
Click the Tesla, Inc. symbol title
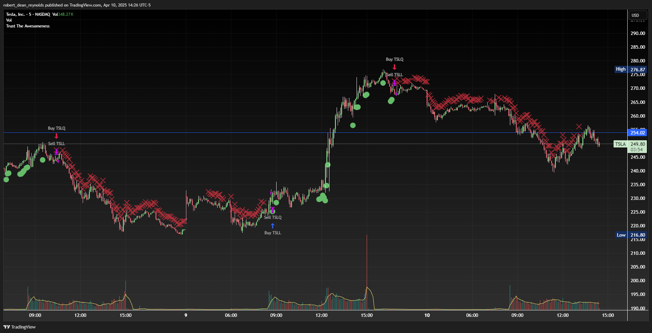tap(15, 14)
